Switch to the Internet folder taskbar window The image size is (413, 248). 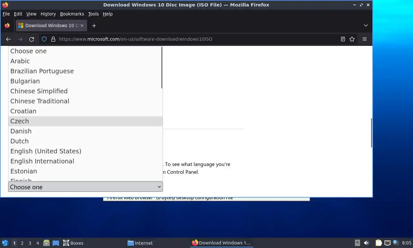140,243
